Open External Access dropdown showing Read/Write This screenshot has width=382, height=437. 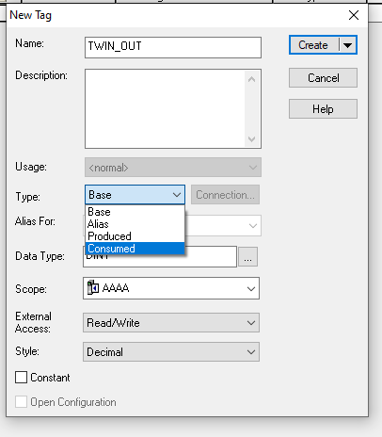pyautogui.click(x=171, y=323)
